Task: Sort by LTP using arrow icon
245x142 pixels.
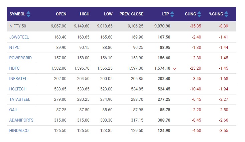Action: point(172,14)
